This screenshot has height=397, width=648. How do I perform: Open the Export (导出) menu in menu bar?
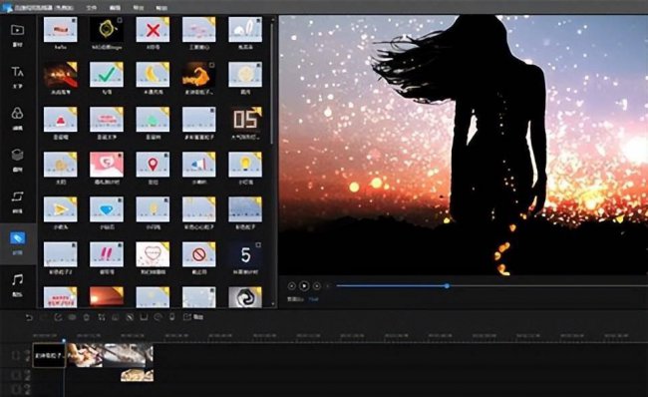[139, 8]
